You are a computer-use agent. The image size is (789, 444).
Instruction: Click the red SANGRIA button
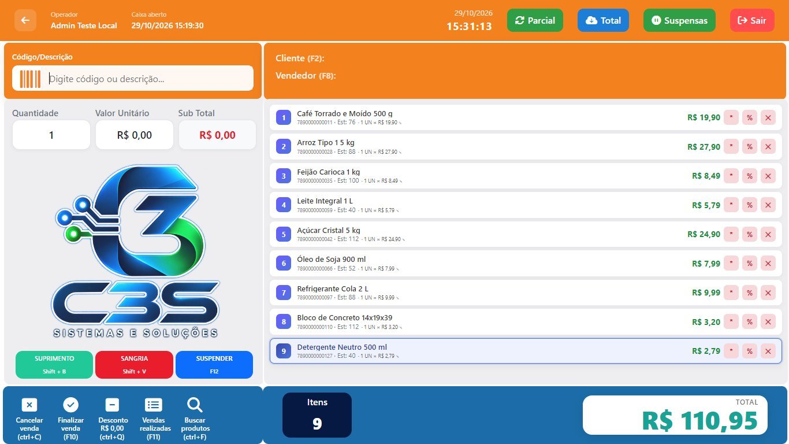click(x=134, y=365)
